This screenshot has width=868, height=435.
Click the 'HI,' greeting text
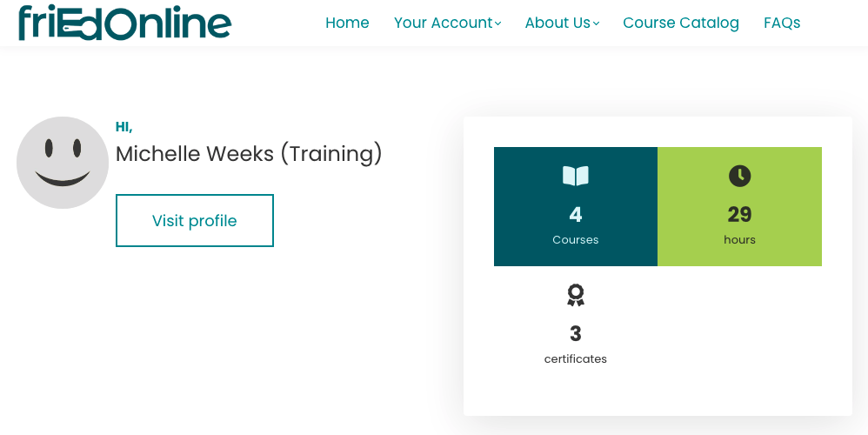click(x=124, y=127)
